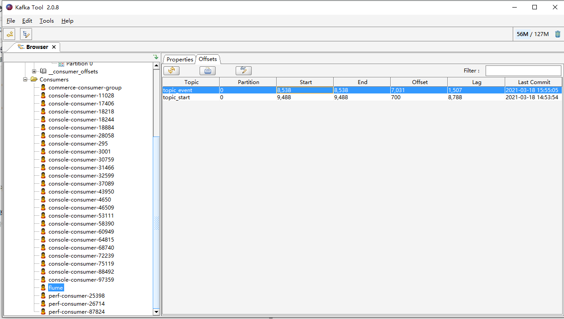Click the __consumer_offsets topic book icon
This screenshot has width=564, height=319.
click(x=43, y=72)
